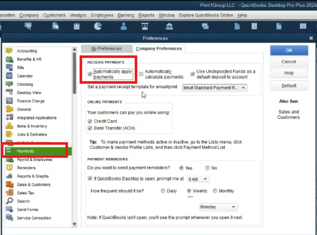Select the Reminders clock icon
Screen dimensions: 317x235
click(x=9, y=167)
